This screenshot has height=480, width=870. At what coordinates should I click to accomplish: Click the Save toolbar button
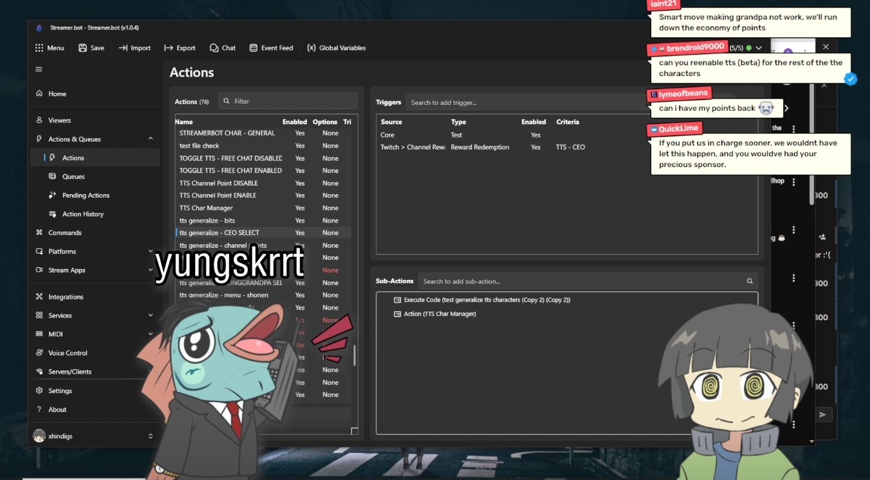click(91, 48)
